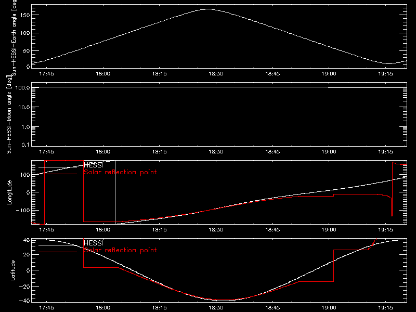The height and width of the screenshot is (312, 416).
Task: Click red legend line sample in Longitude plot
Action: click(58, 174)
